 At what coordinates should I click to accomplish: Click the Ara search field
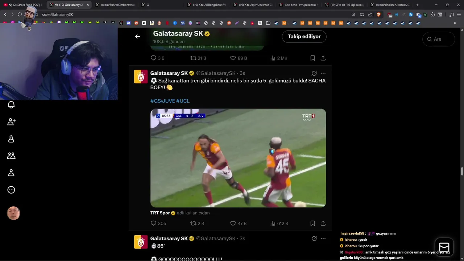pos(439,39)
